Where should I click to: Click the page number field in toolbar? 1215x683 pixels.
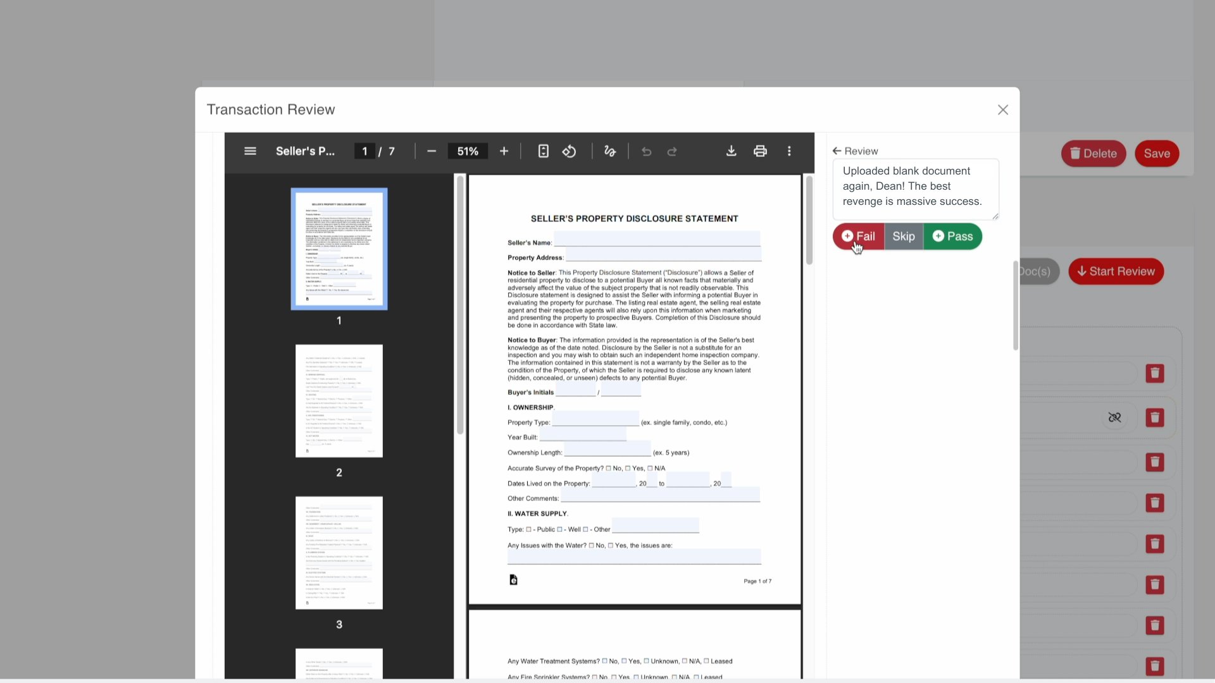click(x=364, y=151)
